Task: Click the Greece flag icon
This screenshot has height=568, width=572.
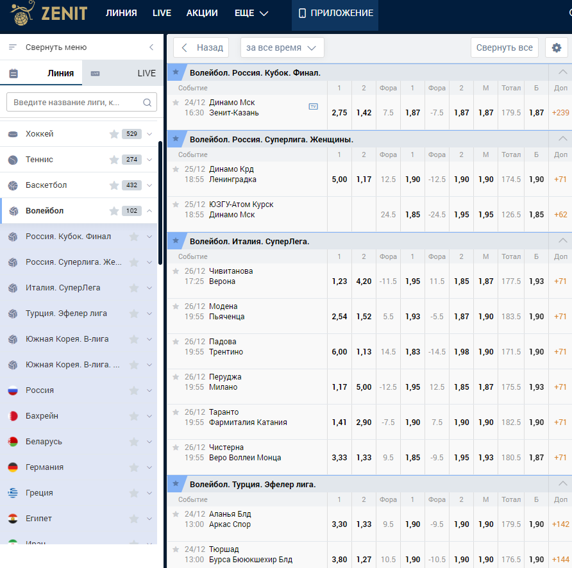Action: (x=13, y=493)
